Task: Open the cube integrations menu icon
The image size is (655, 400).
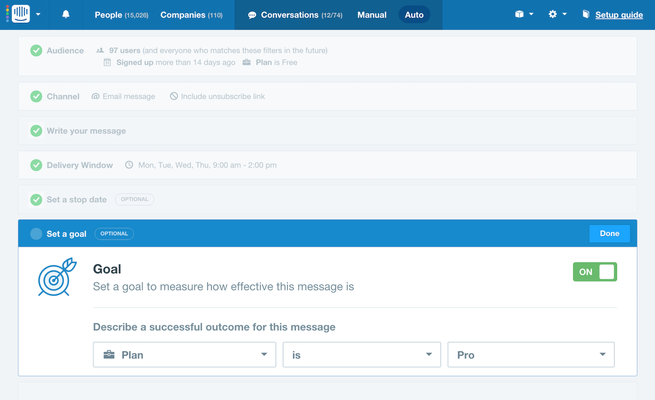Action: point(519,15)
